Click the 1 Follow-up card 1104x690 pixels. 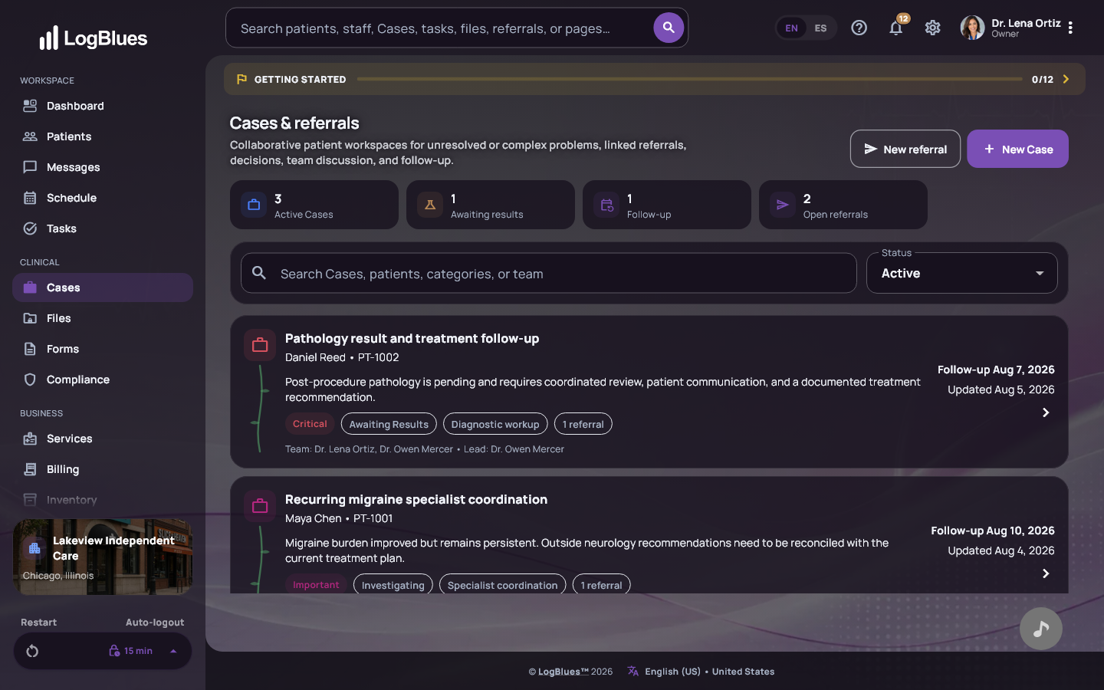(x=667, y=205)
